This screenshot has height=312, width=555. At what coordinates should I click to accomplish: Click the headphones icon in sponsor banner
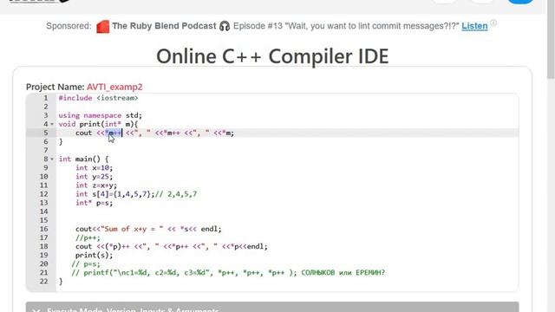point(225,26)
